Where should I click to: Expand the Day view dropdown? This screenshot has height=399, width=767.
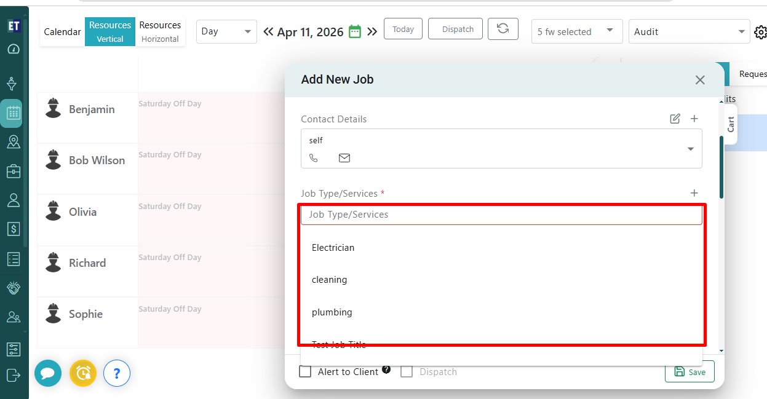(x=226, y=31)
